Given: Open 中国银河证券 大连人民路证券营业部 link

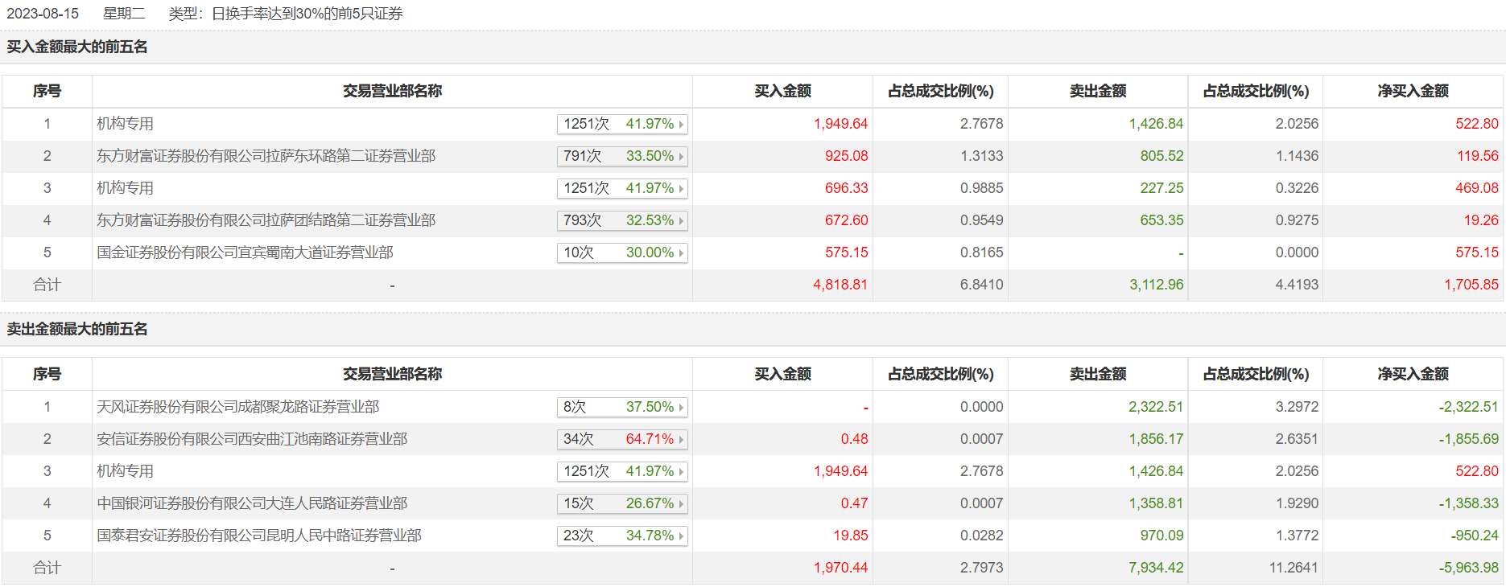Looking at the screenshot, I should (252, 503).
